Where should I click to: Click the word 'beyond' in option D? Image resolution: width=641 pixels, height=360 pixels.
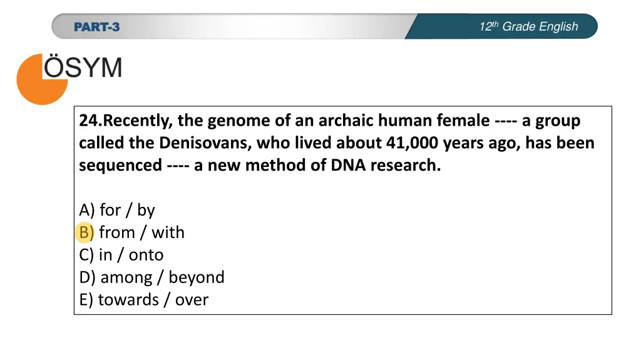pyautogui.click(x=197, y=278)
